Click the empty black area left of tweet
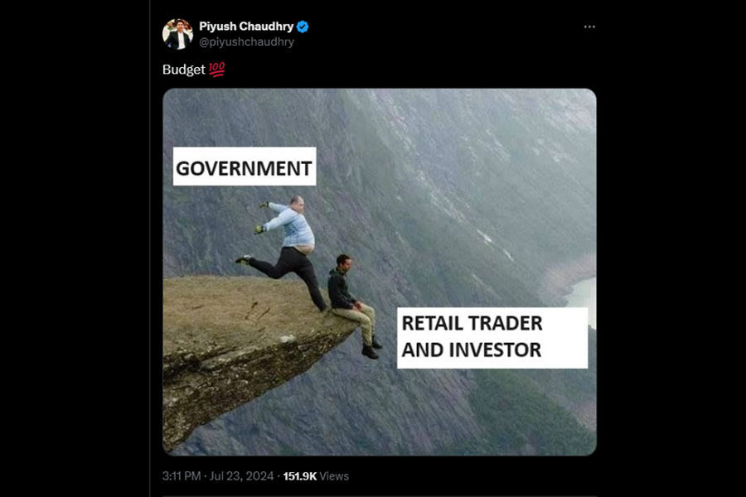 point(75,248)
